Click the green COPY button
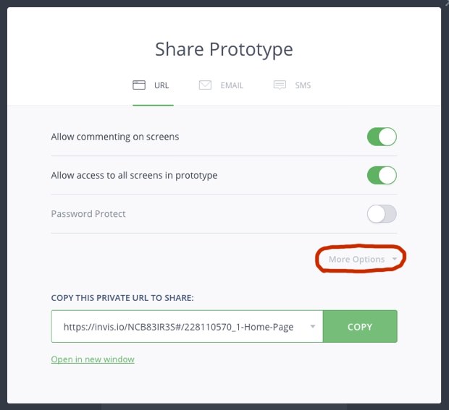The height and width of the screenshot is (410, 449). point(360,326)
